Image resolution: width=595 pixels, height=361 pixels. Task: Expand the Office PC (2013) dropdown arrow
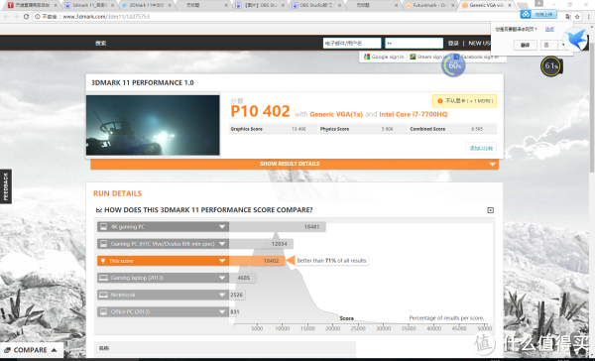222,311
